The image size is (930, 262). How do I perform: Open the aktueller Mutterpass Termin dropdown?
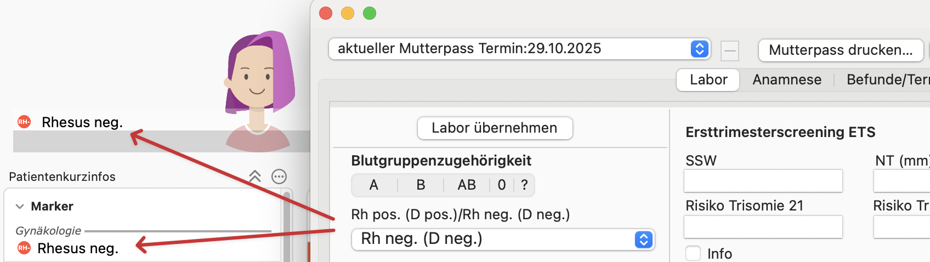pyautogui.click(x=519, y=49)
